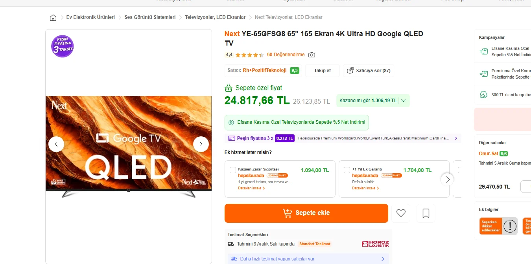
Task: Click the Horoz Lojistik logo
Action: (375, 244)
